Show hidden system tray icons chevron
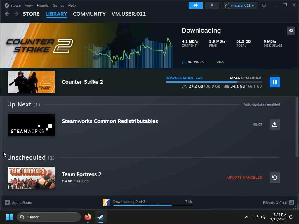The image size is (299, 224). coord(246,217)
